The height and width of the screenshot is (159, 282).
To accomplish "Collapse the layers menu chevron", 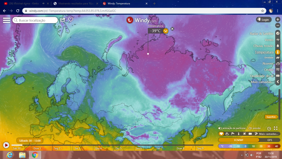I will point(278,82).
